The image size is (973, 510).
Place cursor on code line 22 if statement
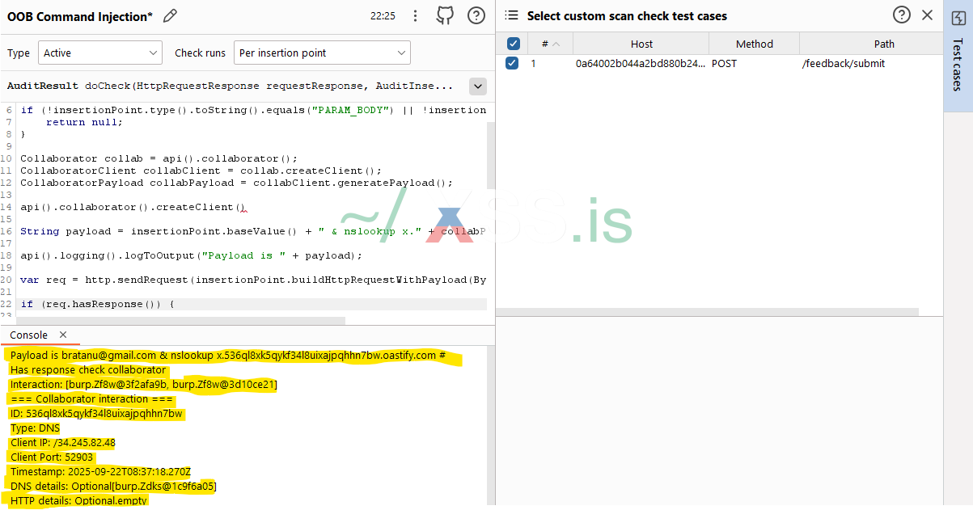point(98,304)
